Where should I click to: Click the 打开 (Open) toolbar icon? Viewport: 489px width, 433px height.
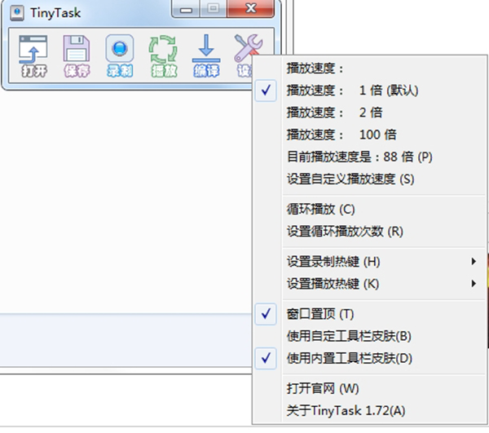pos(33,55)
